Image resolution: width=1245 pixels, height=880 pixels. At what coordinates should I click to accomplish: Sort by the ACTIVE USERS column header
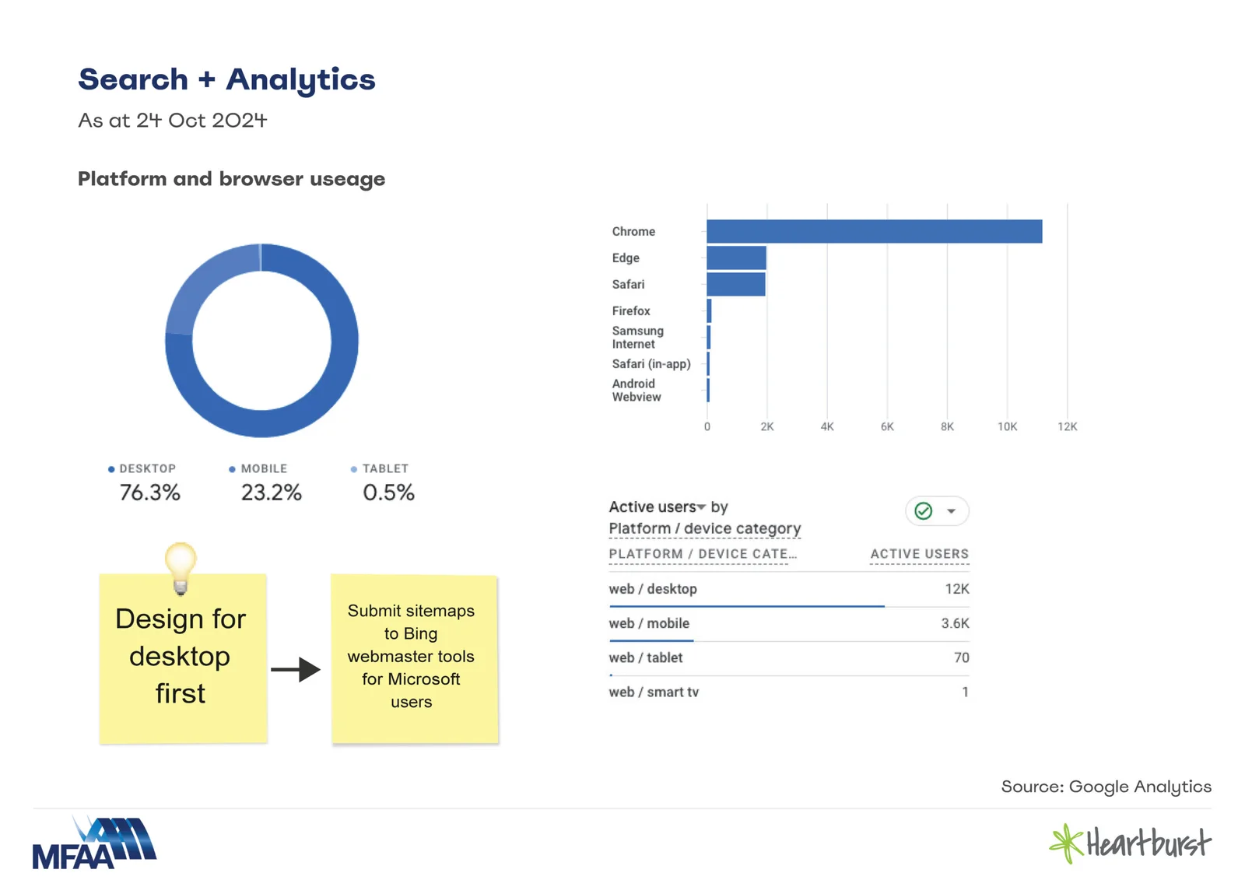(x=919, y=554)
